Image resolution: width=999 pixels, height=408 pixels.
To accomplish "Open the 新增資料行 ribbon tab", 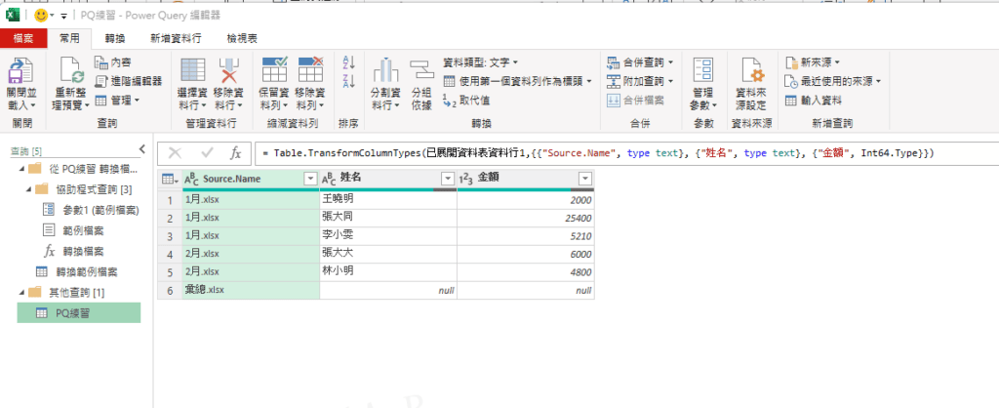I will (176, 38).
